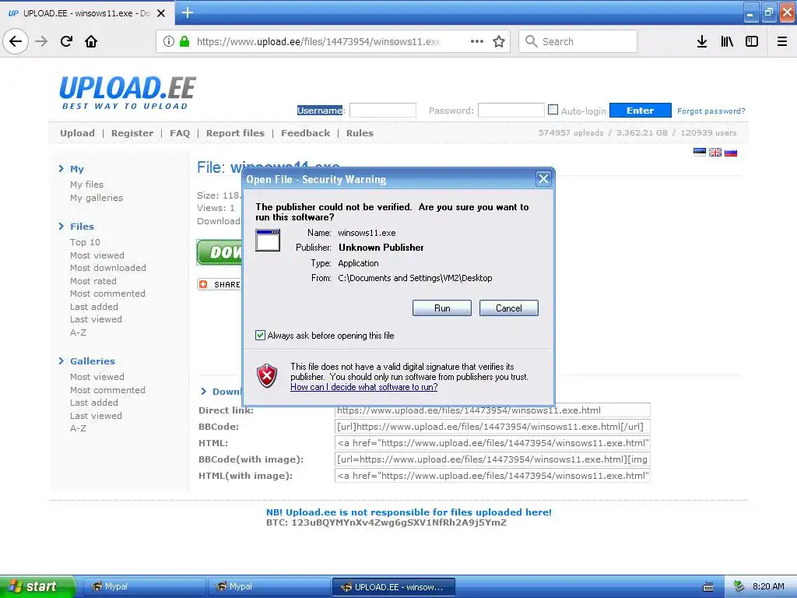
Task: Open the hamburger application menu
Action: 782,41
